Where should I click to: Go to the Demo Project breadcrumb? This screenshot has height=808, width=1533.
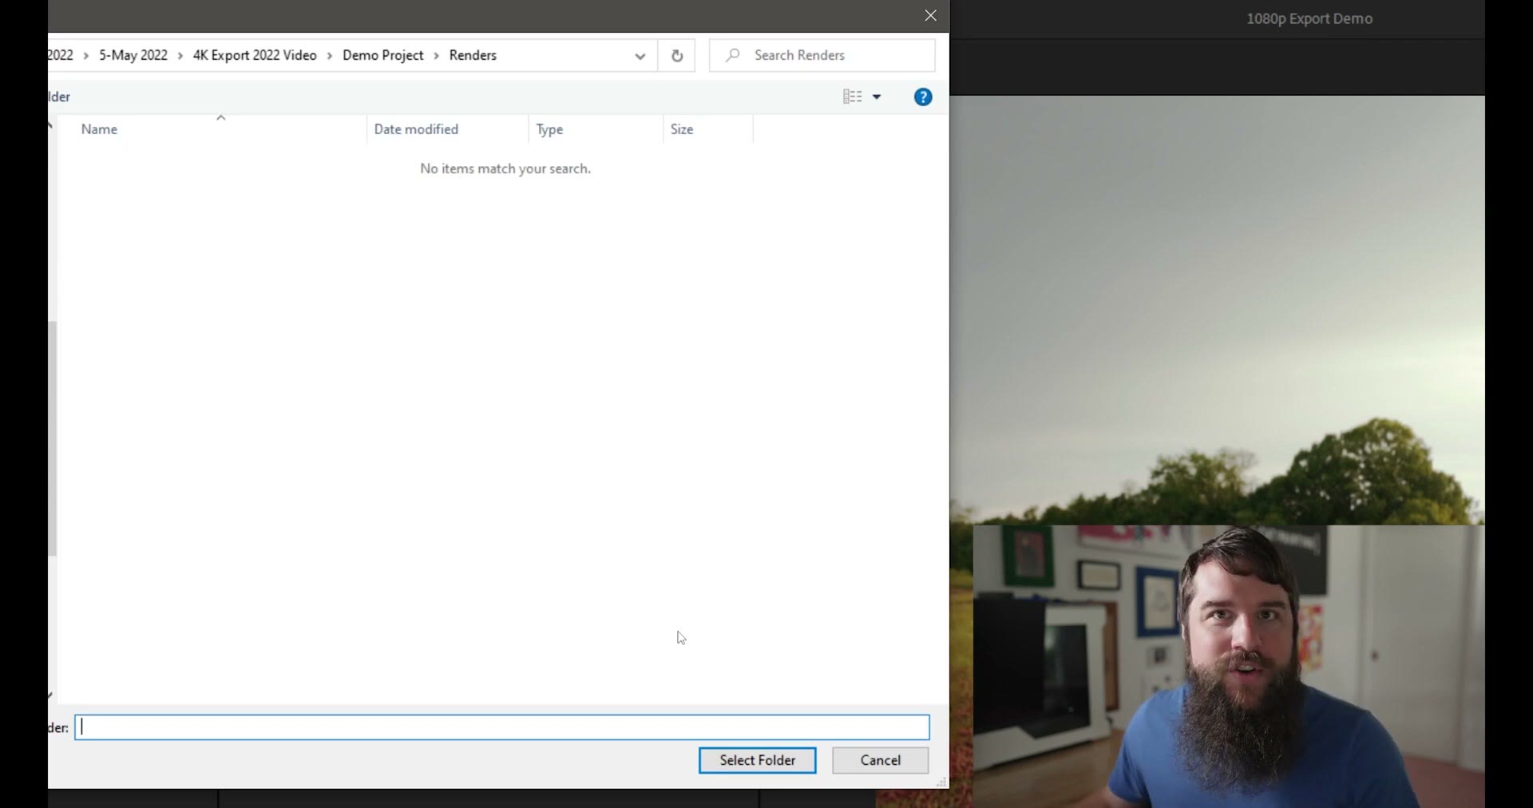click(x=383, y=55)
